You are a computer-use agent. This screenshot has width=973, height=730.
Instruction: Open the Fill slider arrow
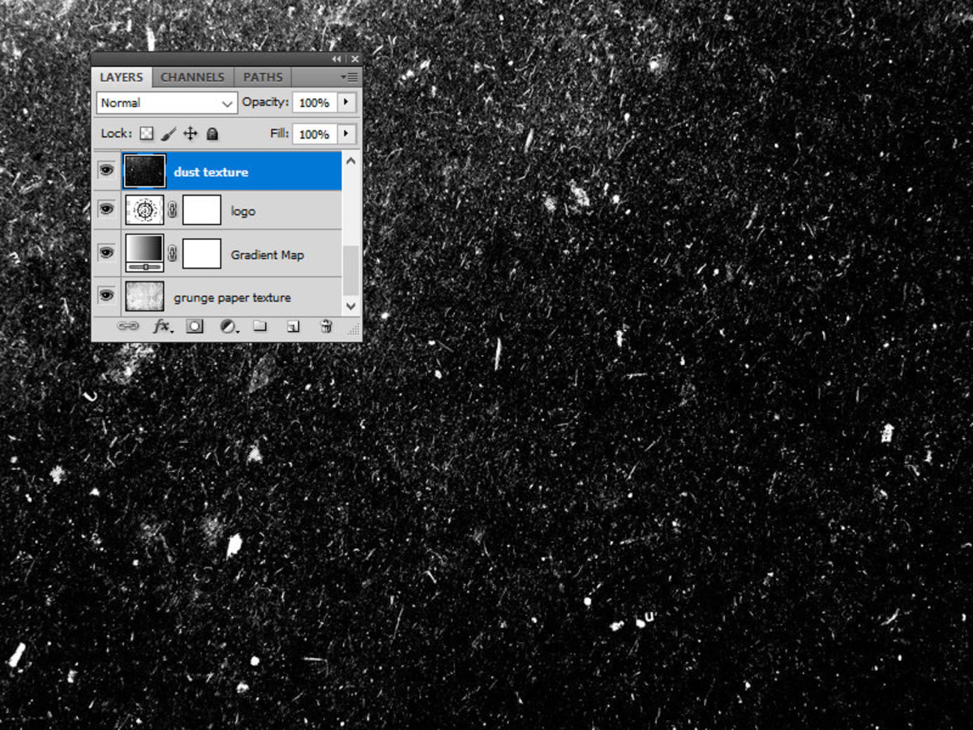345,134
